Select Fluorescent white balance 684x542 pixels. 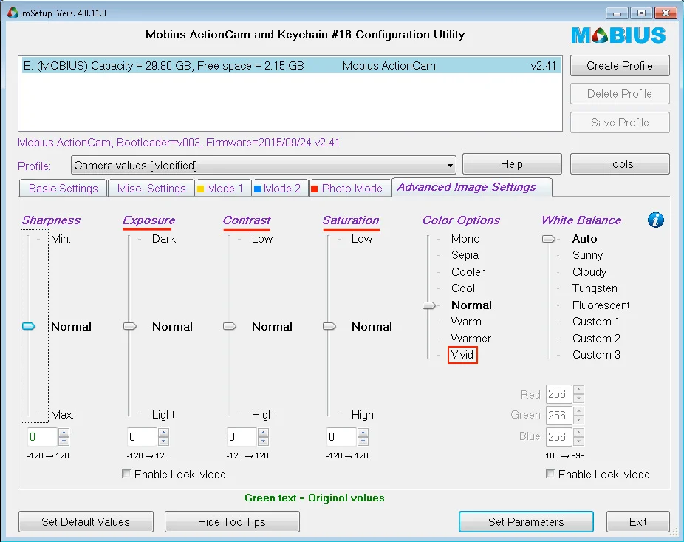(x=601, y=305)
